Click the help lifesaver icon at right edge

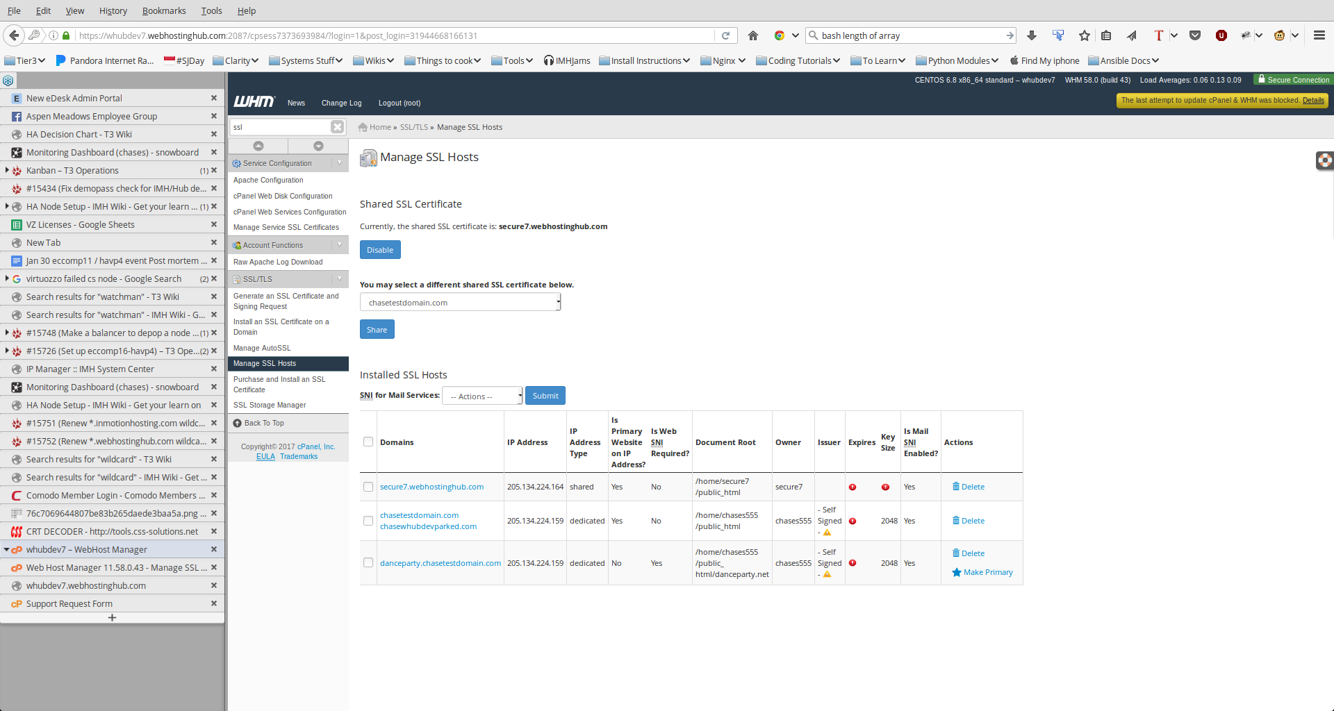[x=1324, y=160]
